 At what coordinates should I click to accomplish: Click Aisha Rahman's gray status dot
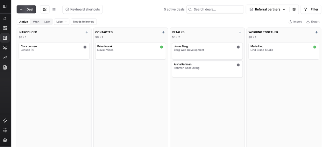click(238, 65)
